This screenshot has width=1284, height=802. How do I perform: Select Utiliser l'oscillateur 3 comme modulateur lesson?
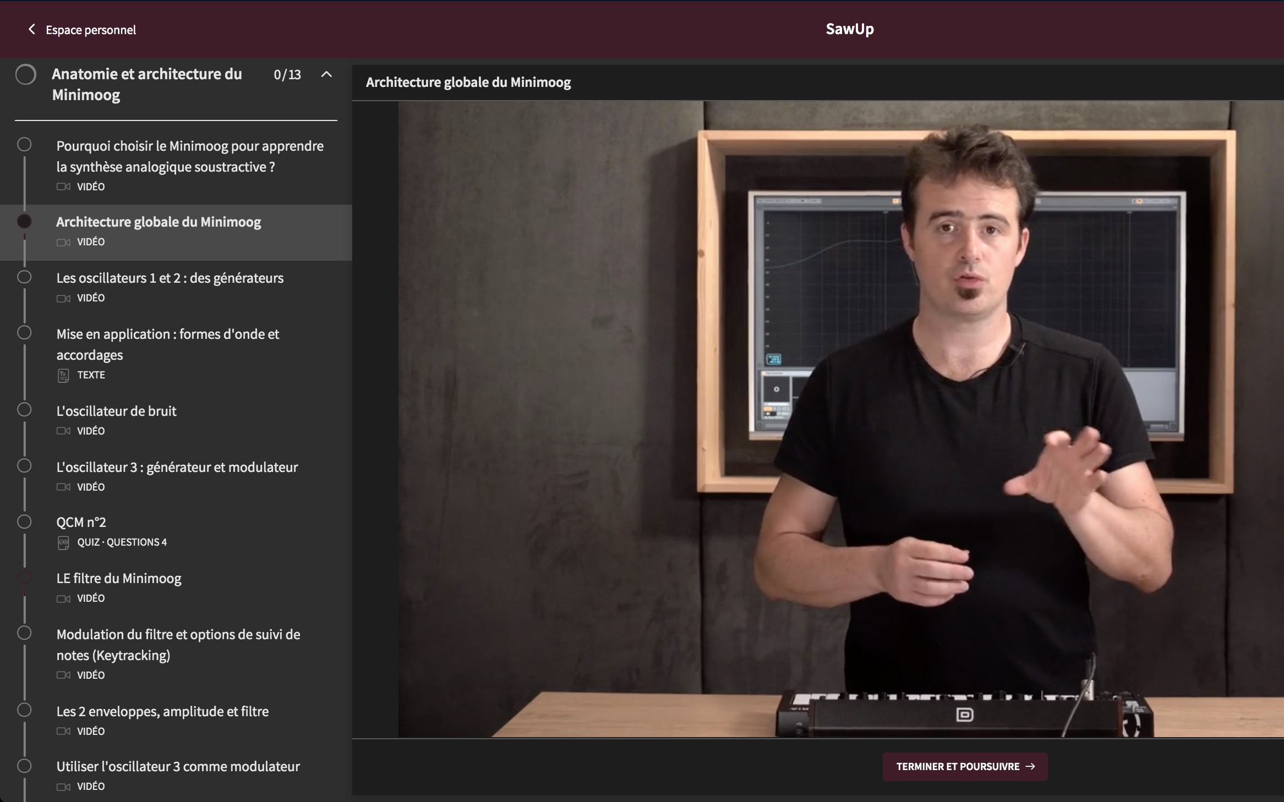coord(178,767)
